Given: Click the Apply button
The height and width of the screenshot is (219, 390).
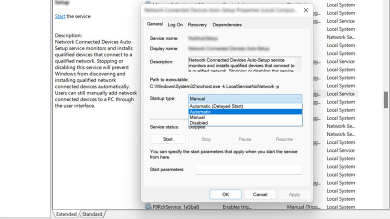Looking at the screenshot, I should pos(294,194).
